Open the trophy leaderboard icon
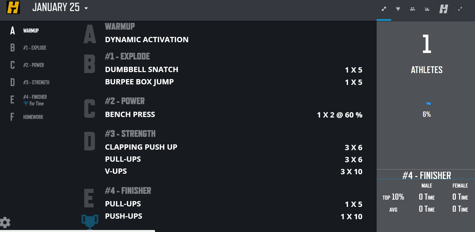 click(x=398, y=9)
